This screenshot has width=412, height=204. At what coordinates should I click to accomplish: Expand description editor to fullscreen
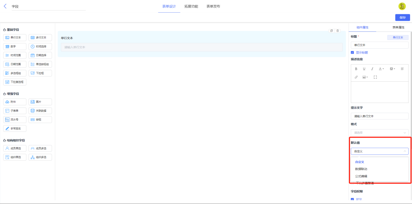point(375,77)
